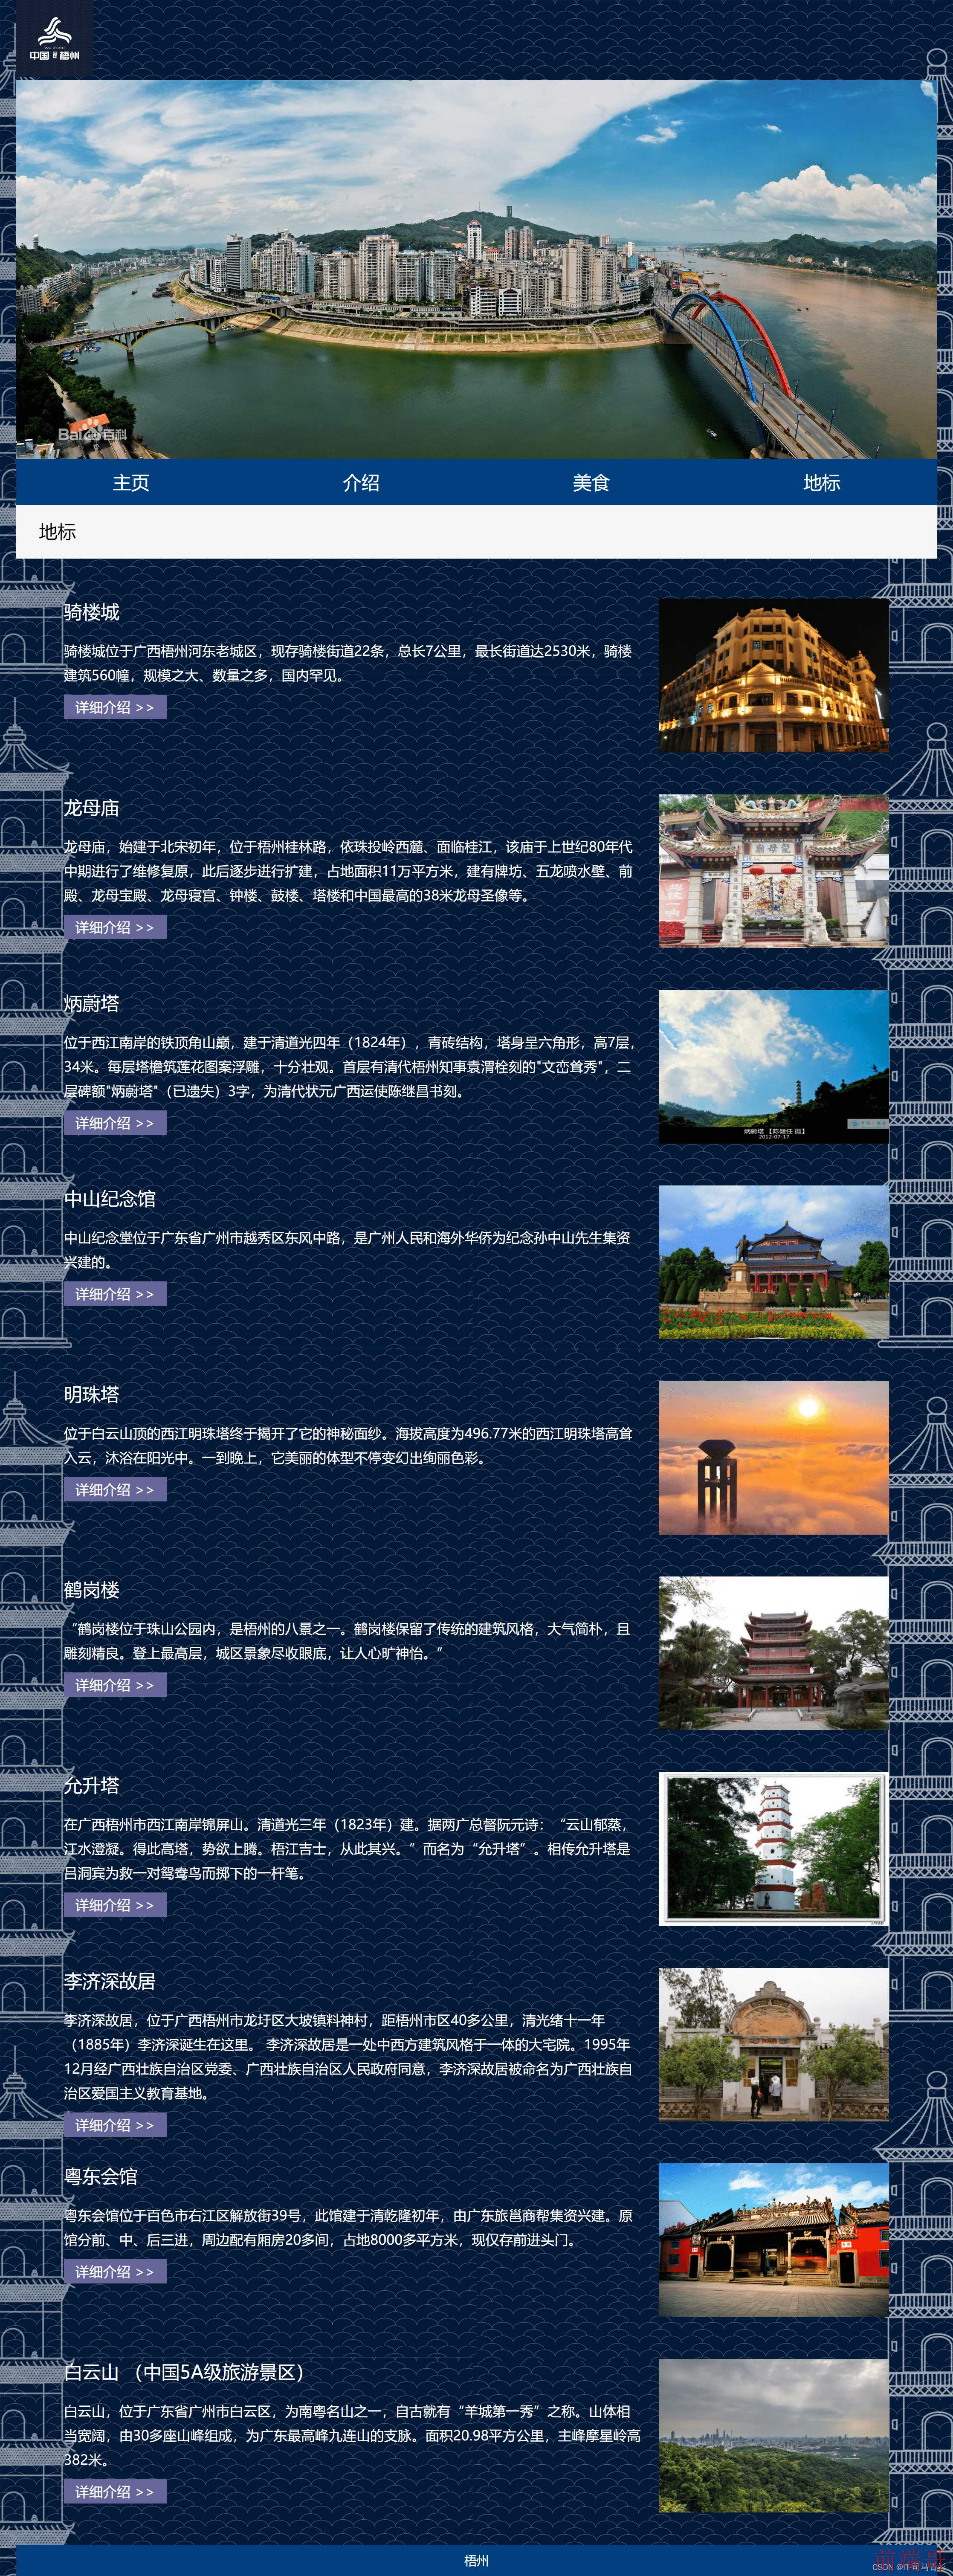Click 详细介绍 button under 中山纪念馆
The width and height of the screenshot is (953, 2576).
[x=115, y=1294]
